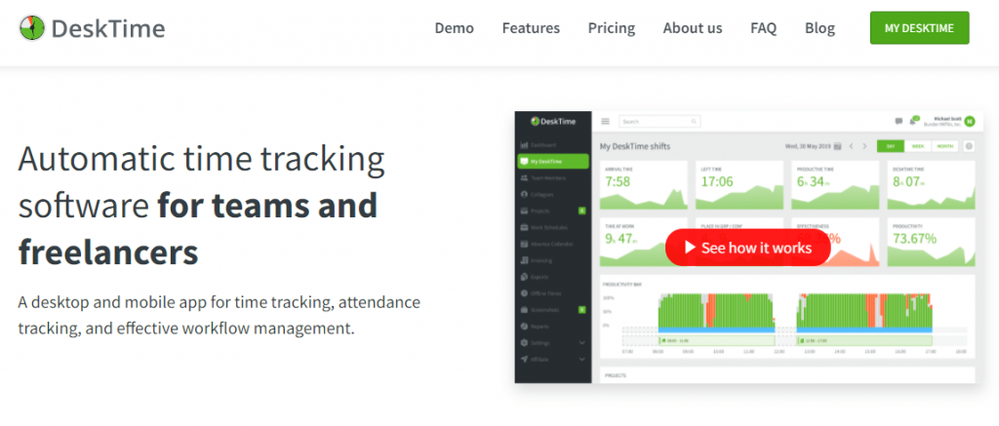Screen dimensions: 999x426
Task: Click the Search field in preview
Action: coord(659,121)
